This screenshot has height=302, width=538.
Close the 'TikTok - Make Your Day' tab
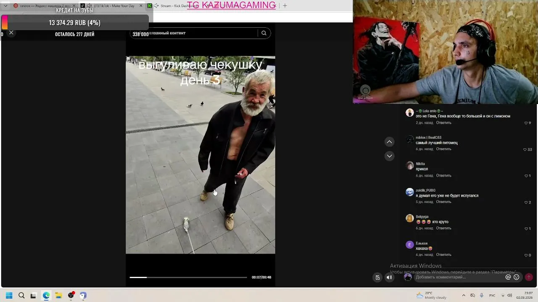pos(141,6)
